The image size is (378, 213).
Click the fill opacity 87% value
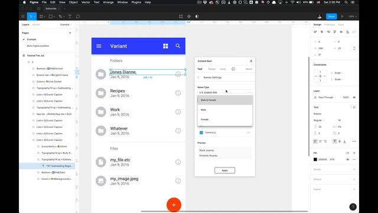[333, 159]
